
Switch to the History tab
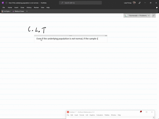(x=29, y=8)
